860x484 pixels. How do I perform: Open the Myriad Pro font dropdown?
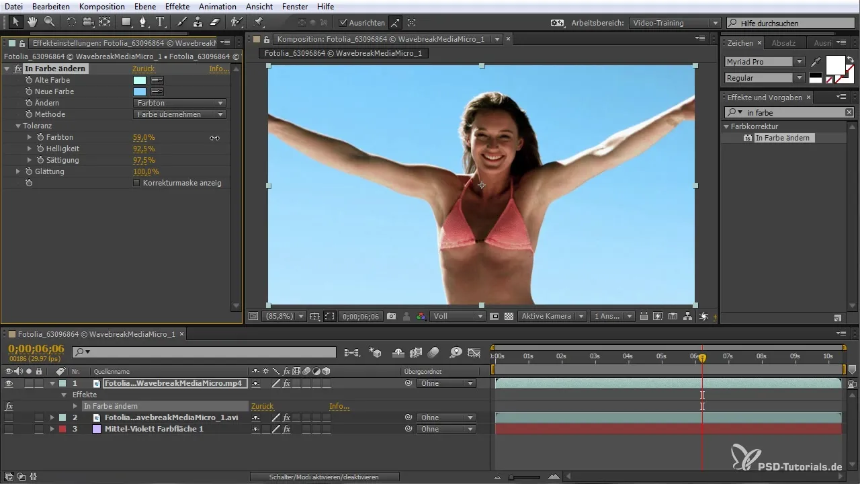pyautogui.click(x=764, y=62)
